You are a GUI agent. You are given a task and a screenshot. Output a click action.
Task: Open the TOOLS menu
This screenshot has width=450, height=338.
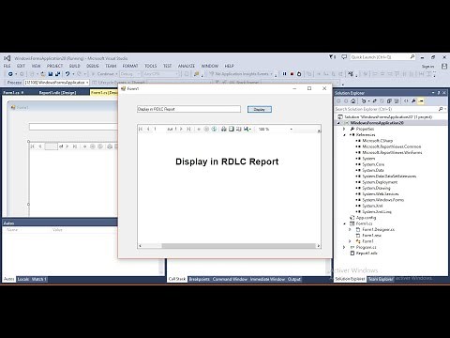pos(150,66)
